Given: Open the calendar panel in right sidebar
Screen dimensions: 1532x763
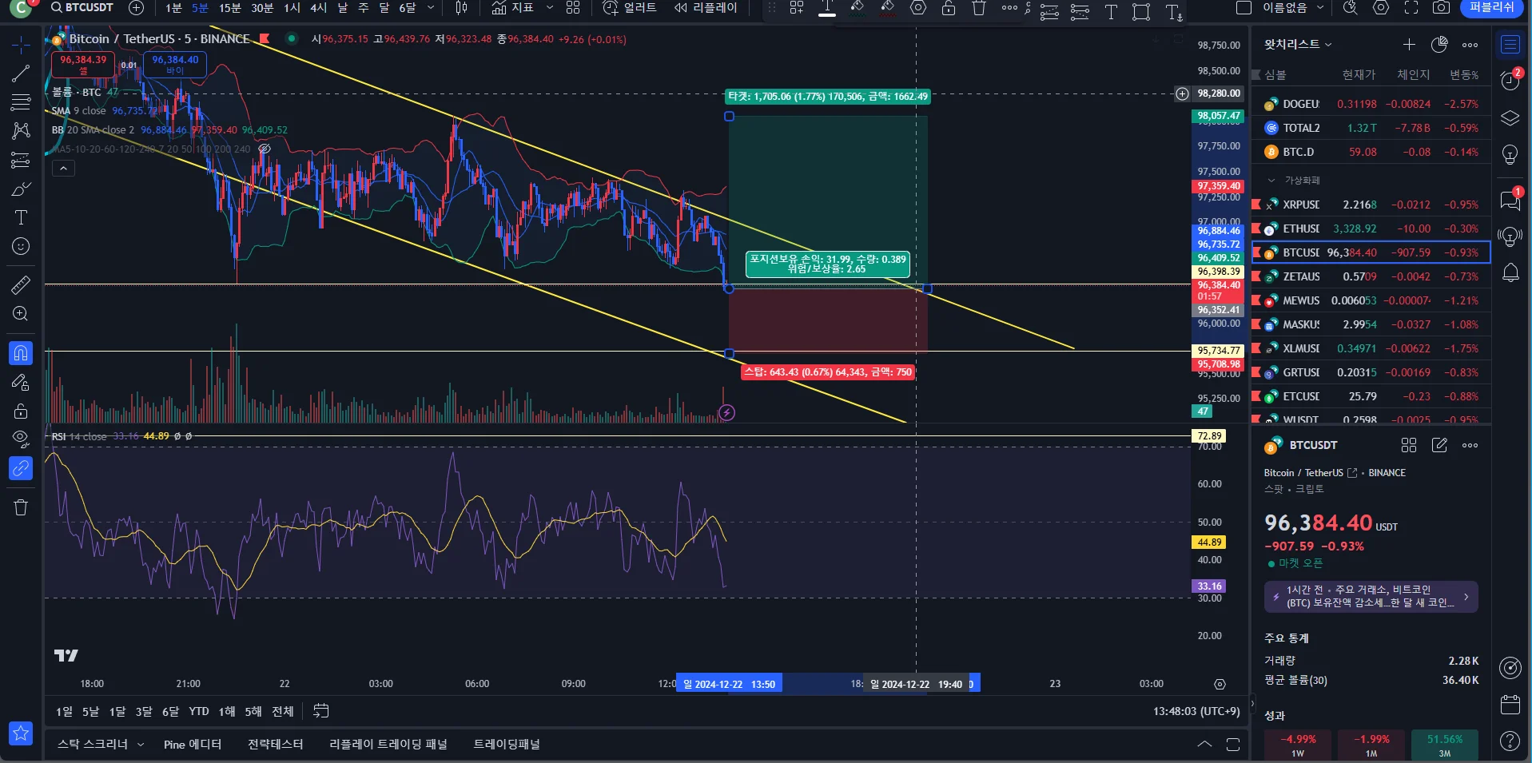Looking at the screenshot, I should [1510, 705].
